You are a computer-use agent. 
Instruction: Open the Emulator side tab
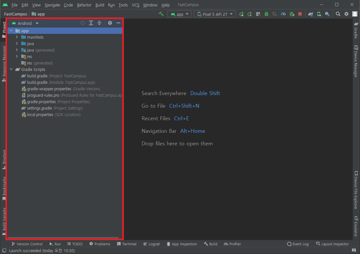[355, 226]
